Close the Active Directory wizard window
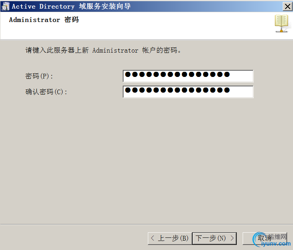 click(287, 7)
